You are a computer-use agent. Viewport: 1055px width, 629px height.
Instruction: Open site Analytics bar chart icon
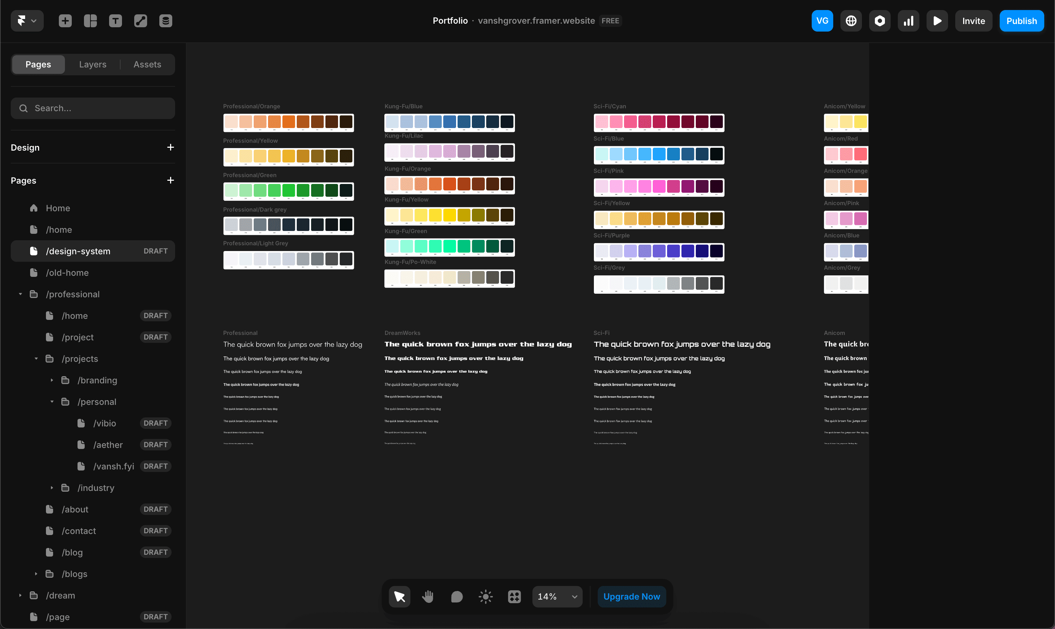908,21
